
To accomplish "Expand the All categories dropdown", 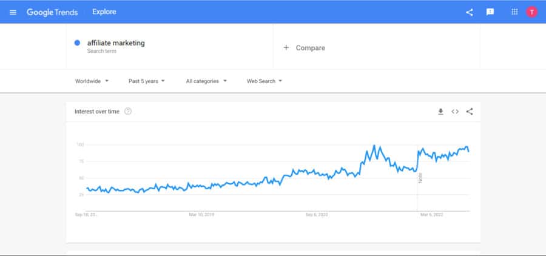I will (206, 81).
